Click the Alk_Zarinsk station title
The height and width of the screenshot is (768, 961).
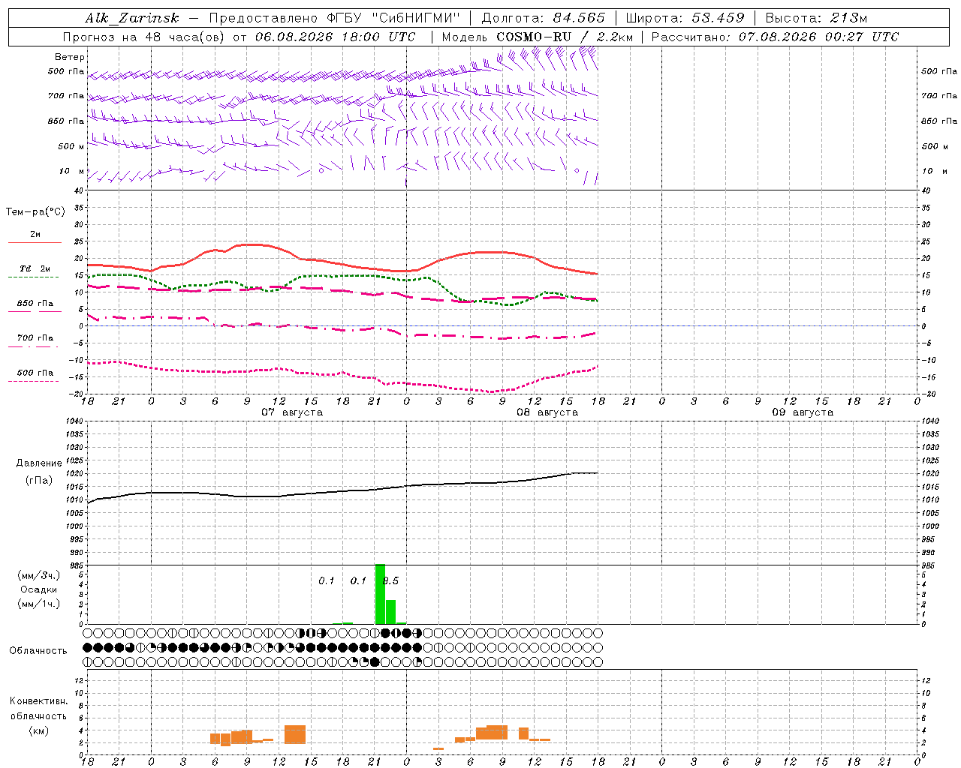click(131, 18)
